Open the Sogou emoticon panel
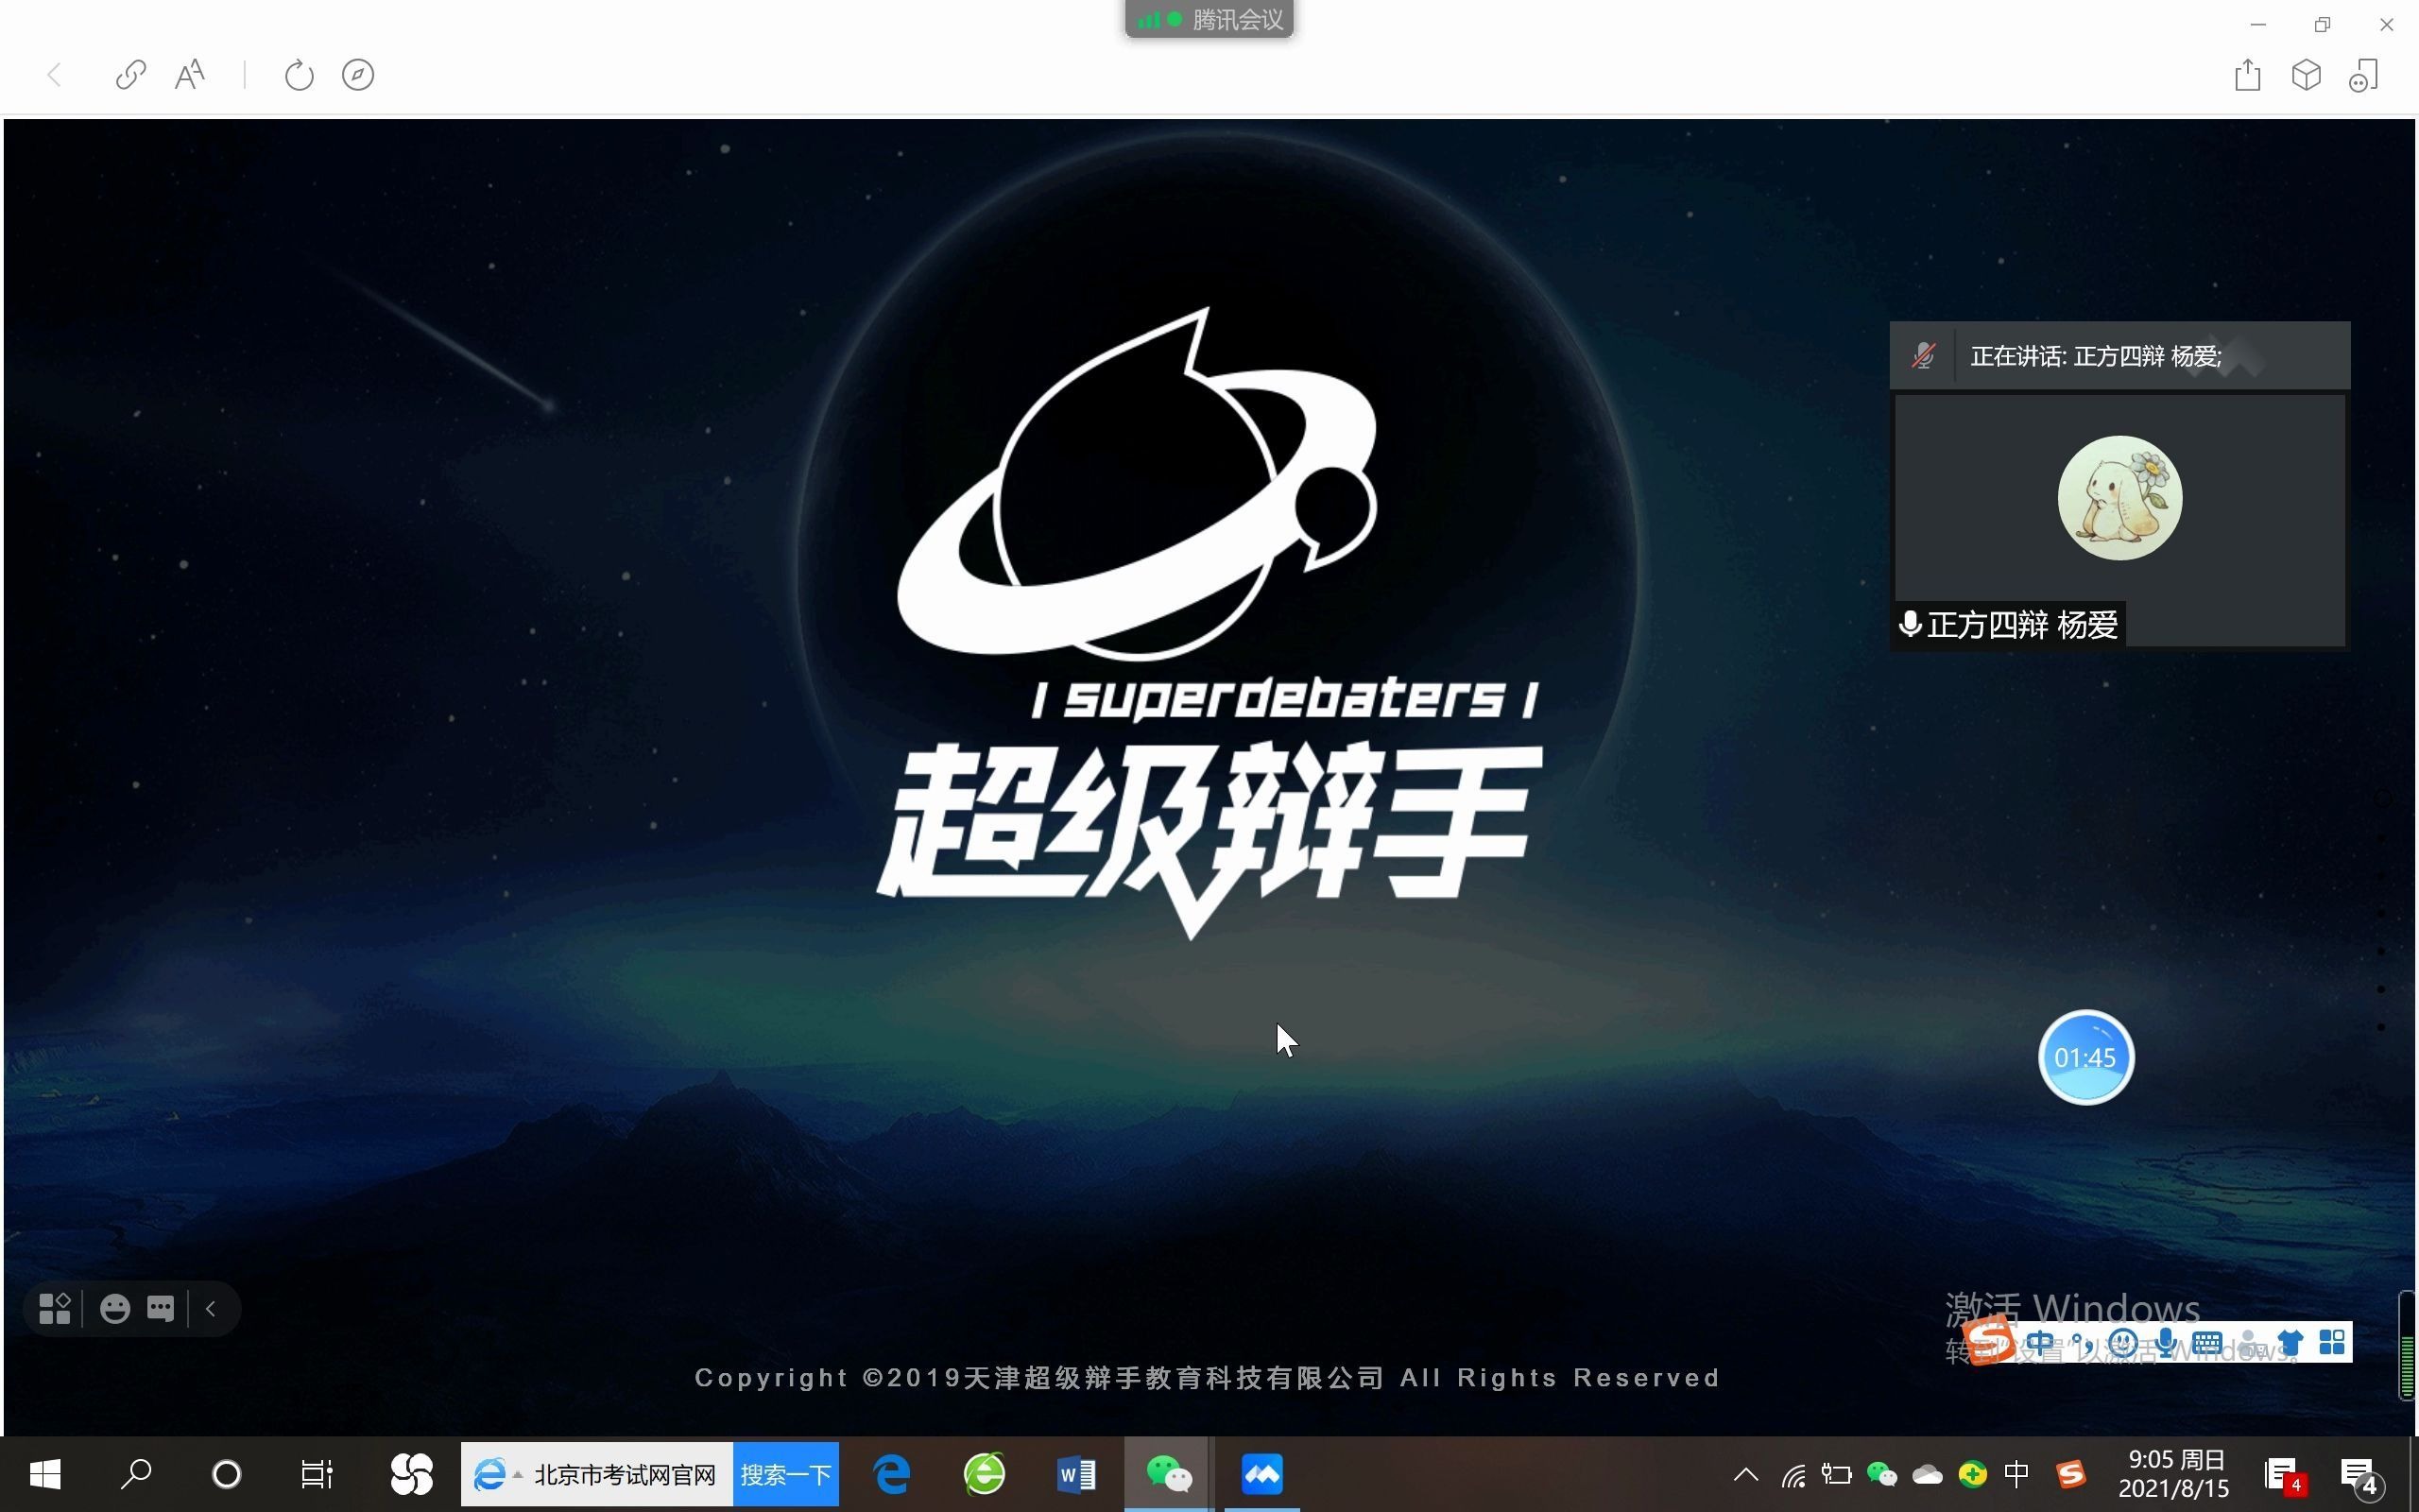This screenshot has width=2419, height=1512. [2122, 1342]
